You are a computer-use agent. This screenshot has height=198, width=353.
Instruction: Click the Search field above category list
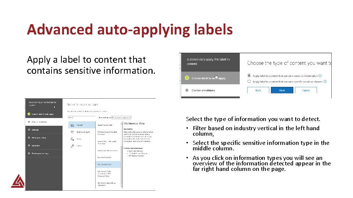pos(82,117)
